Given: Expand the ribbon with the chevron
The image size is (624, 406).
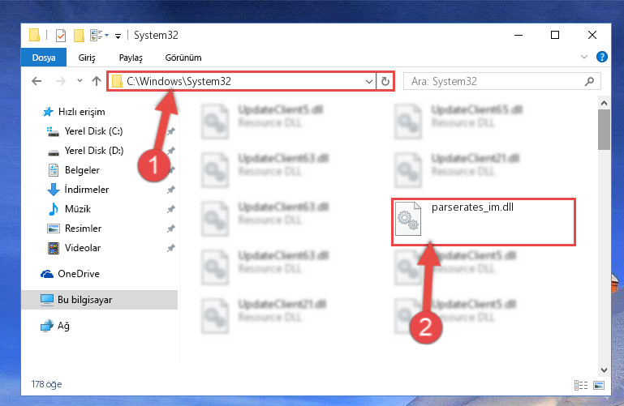Looking at the screenshot, I should click(584, 58).
